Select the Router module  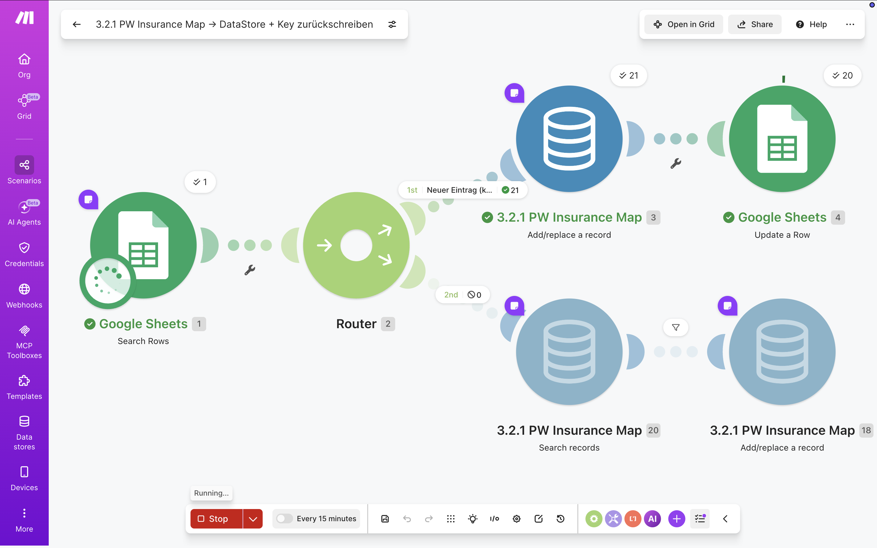click(356, 245)
